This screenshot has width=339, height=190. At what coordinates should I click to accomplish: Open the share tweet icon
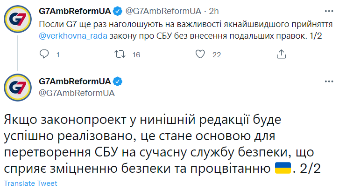(x=281, y=54)
